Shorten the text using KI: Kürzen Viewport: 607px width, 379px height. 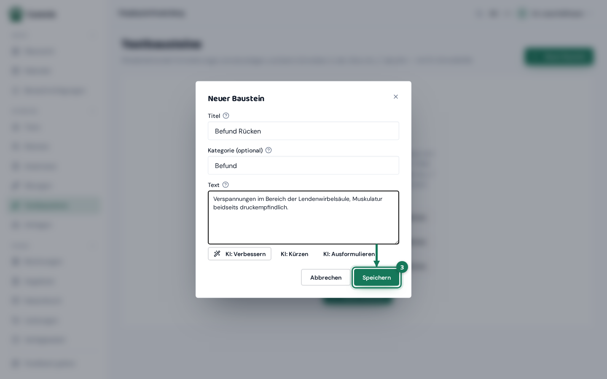click(294, 254)
